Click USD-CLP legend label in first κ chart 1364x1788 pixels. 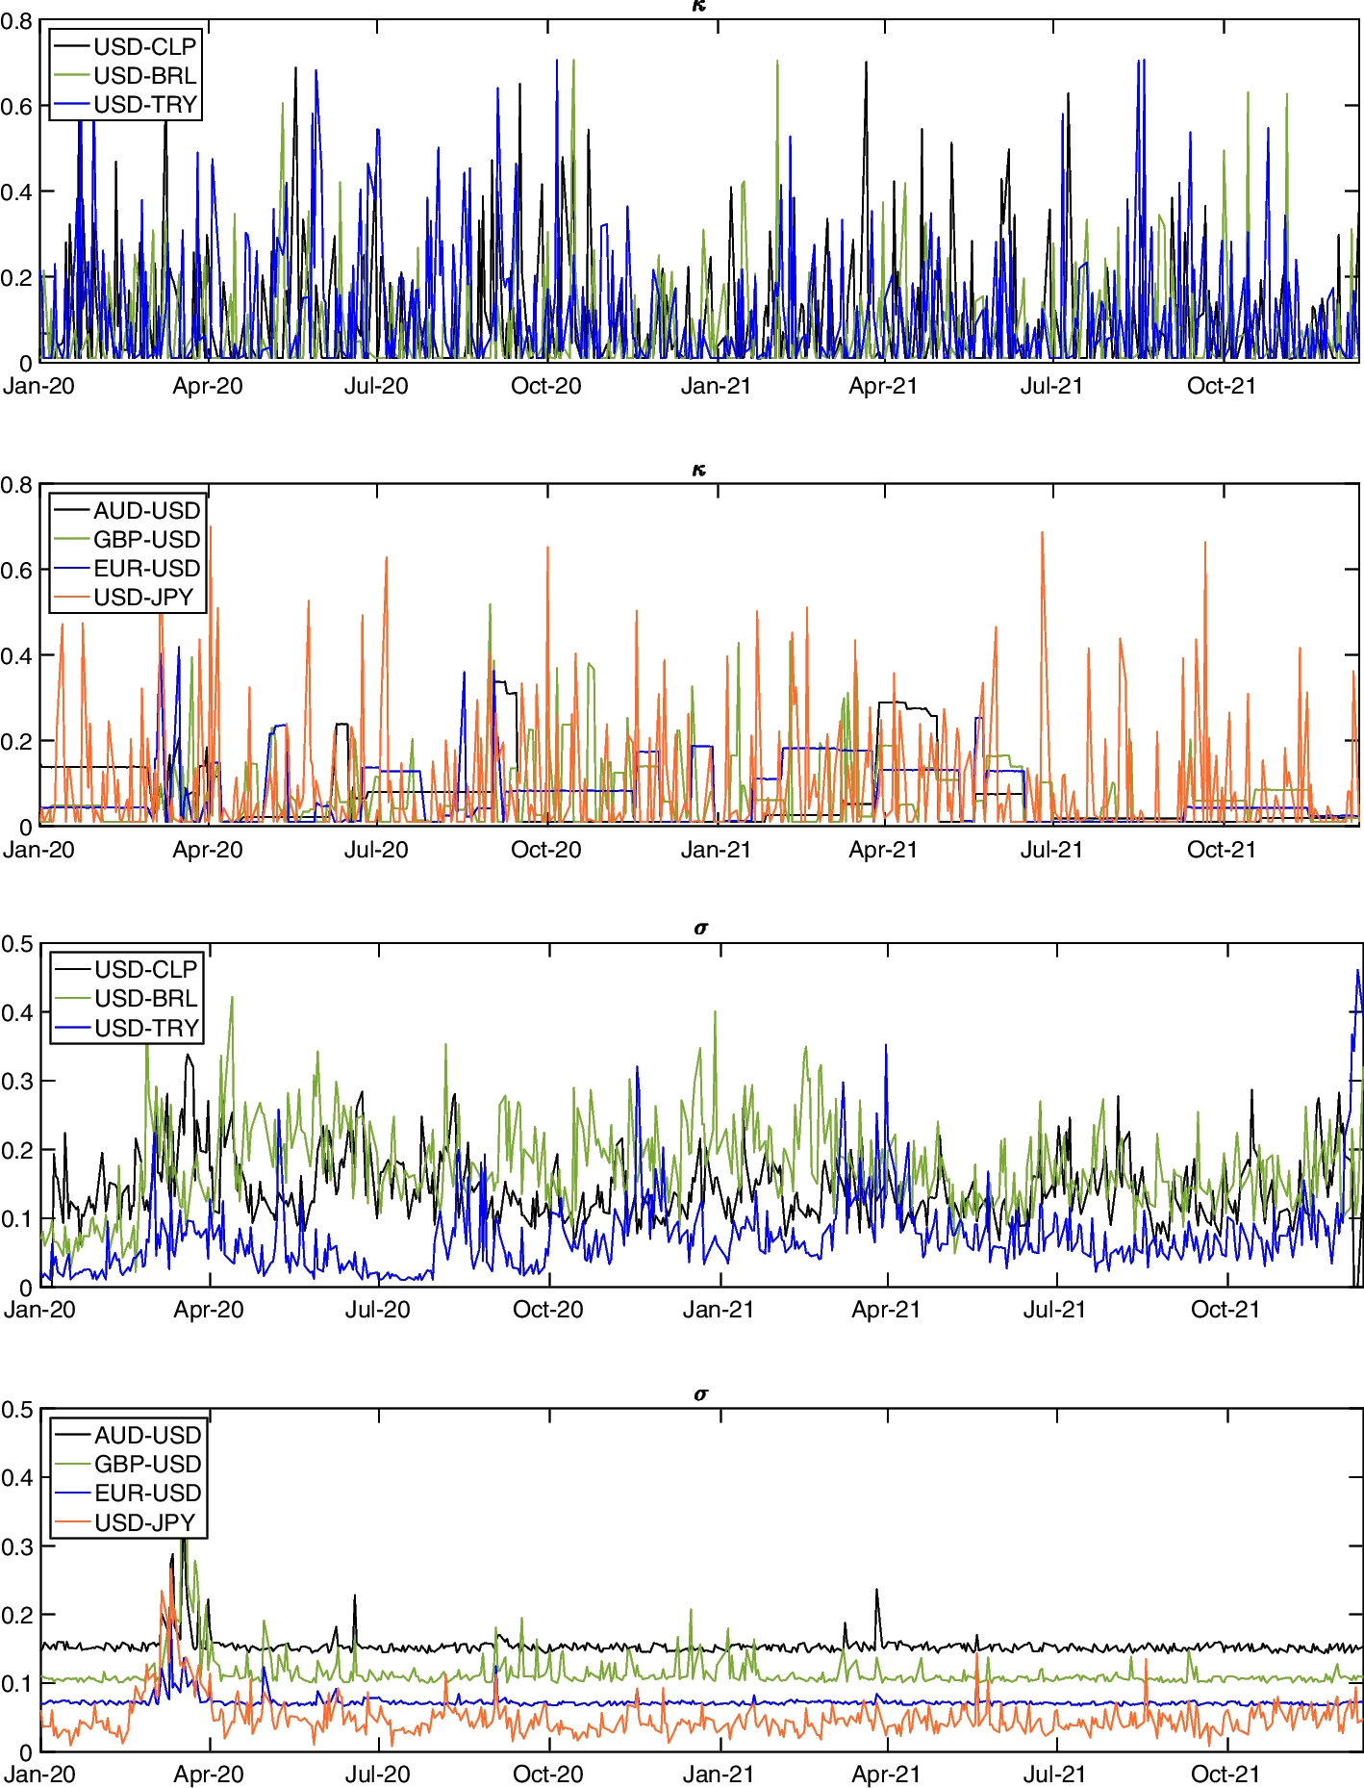[x=145, y=46]
